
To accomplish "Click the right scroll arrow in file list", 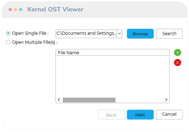I will 166,100.
